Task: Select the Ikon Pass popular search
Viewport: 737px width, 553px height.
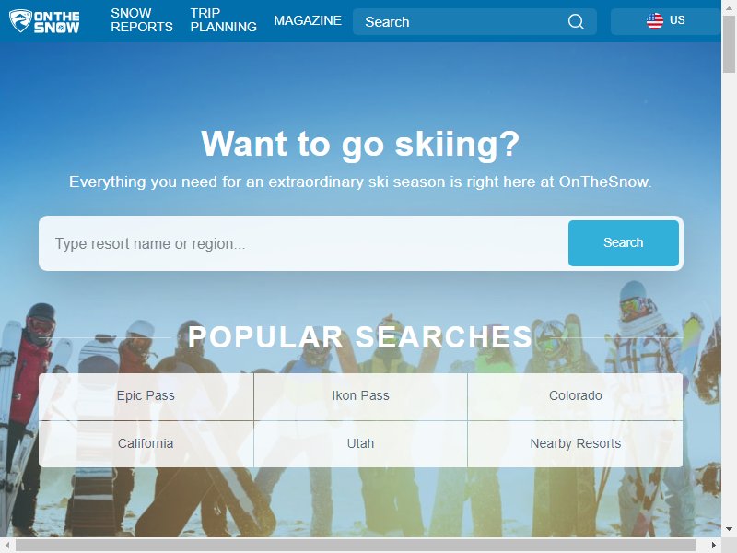Action: (x=360, y=396)
